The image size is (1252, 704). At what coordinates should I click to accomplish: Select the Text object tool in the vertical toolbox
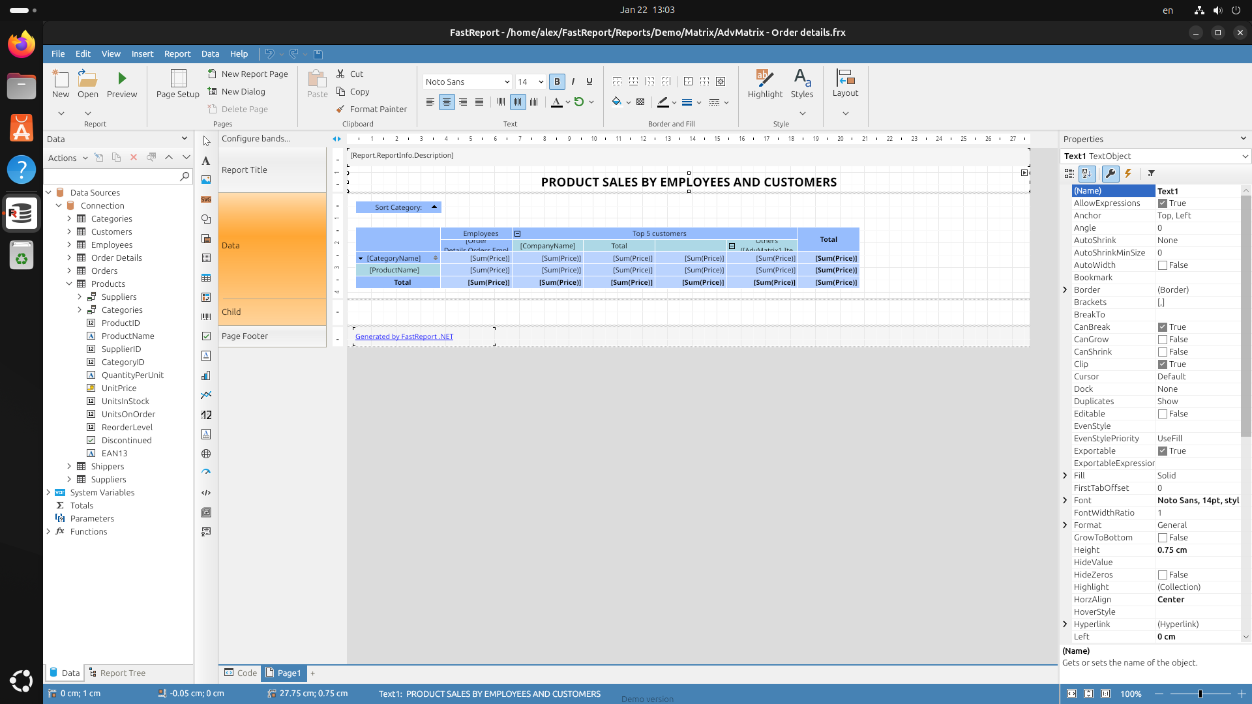coord(206,160)
